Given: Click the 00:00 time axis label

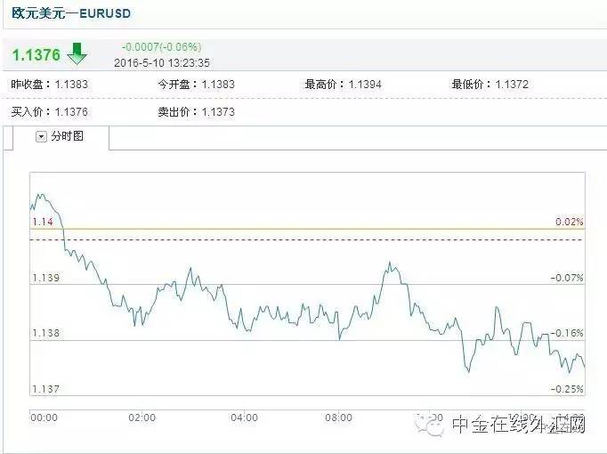Looking at the screenshot, I should [44, 418].
